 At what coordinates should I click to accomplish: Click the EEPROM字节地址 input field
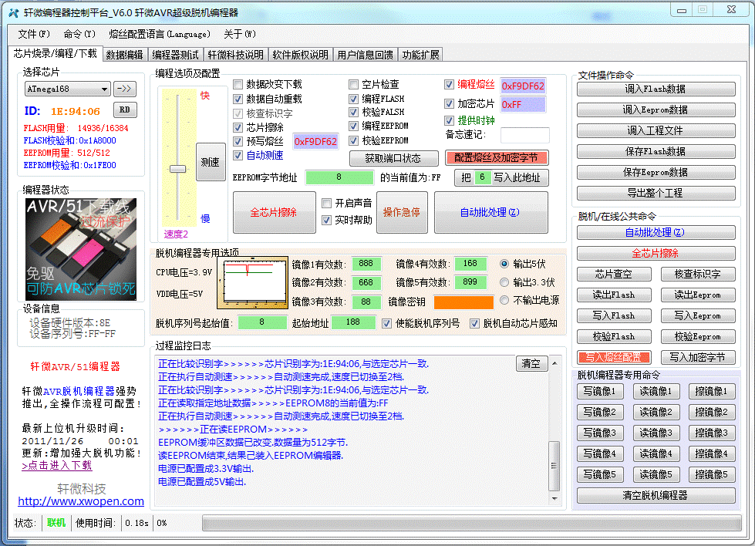click(x=339, y=177)
